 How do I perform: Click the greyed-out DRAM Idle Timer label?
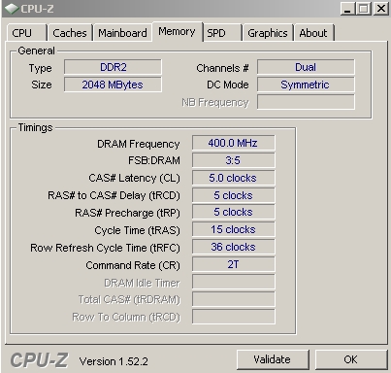tap(142, 283)
